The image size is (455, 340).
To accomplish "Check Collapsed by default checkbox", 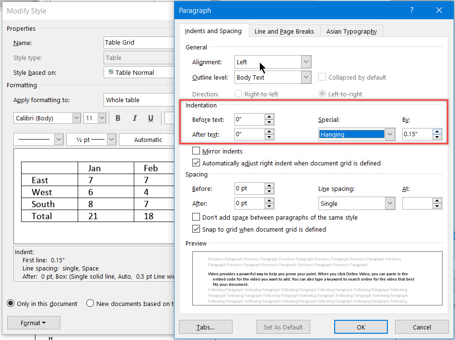I will [322, 77].
